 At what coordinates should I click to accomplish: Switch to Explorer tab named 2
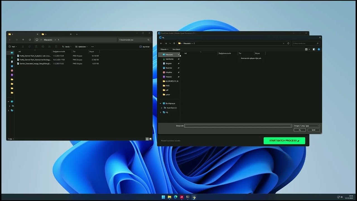coord(57,34)
